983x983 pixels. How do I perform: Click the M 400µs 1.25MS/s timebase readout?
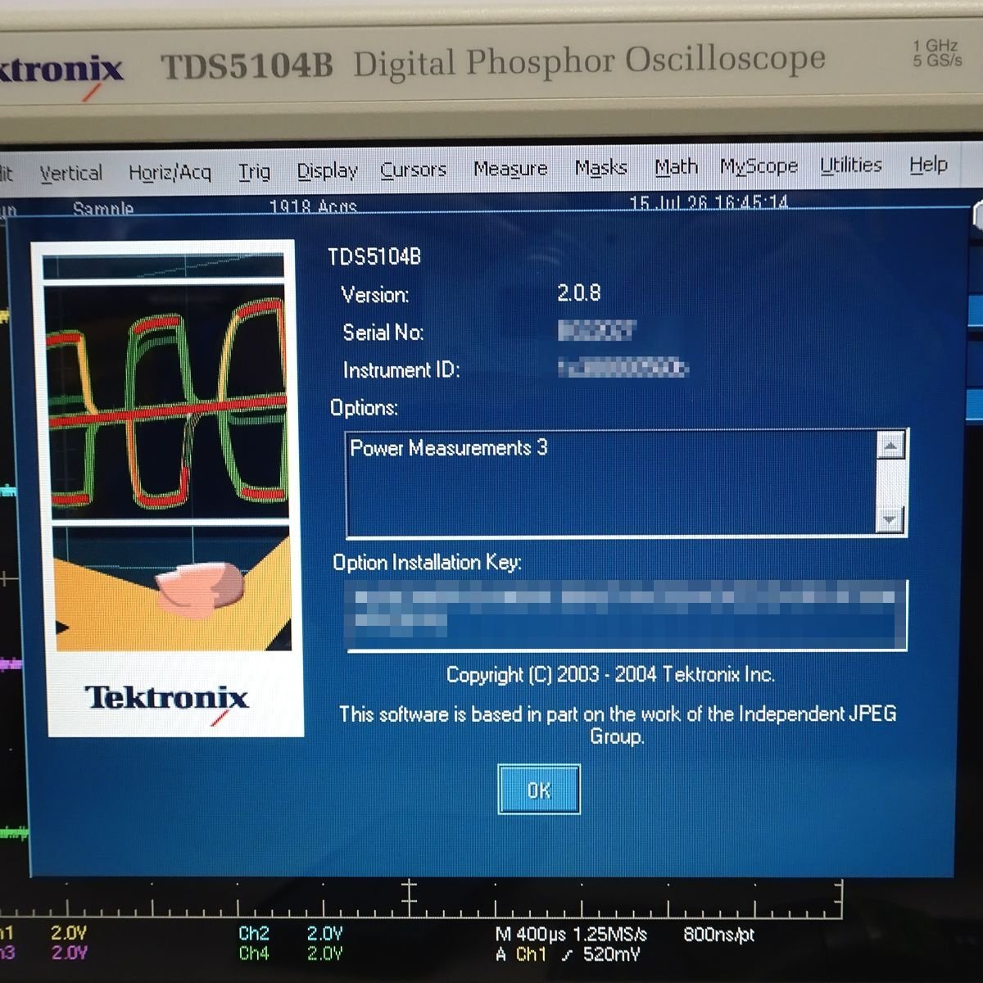click(571, 934)
